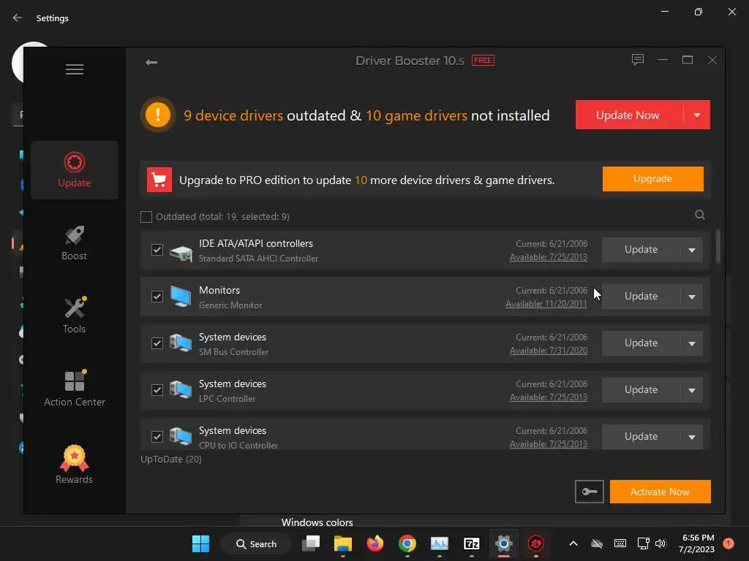Go back in Settings window
The width and height of the screenshot is (749, 561).
pyautogui.click(x=18, y=18)
